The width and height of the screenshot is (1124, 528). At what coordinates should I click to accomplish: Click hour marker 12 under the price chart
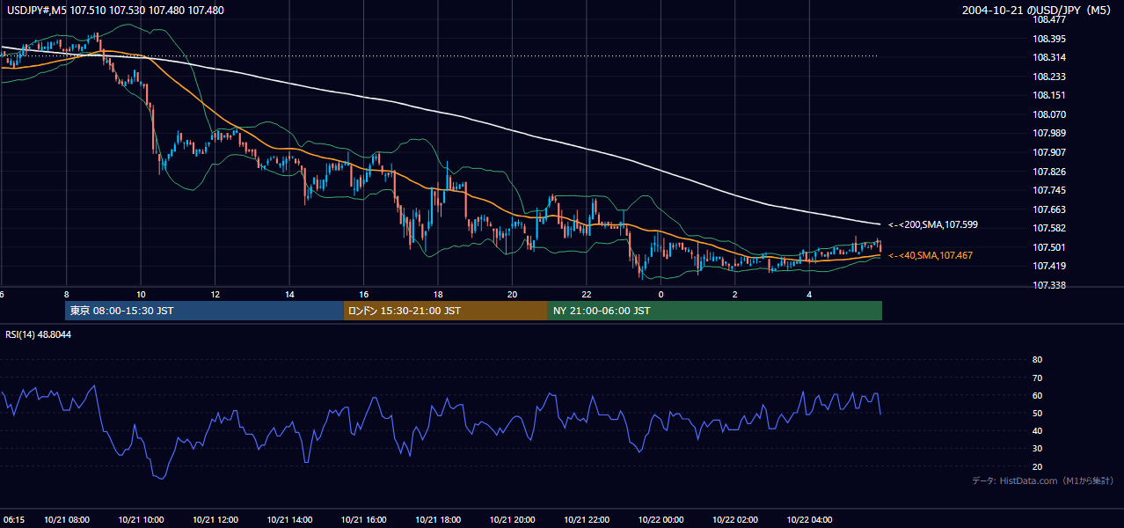pos(215,294)
